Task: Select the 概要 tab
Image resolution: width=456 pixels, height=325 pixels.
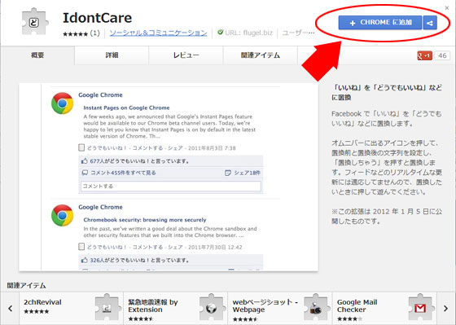Action: point(37,55)
